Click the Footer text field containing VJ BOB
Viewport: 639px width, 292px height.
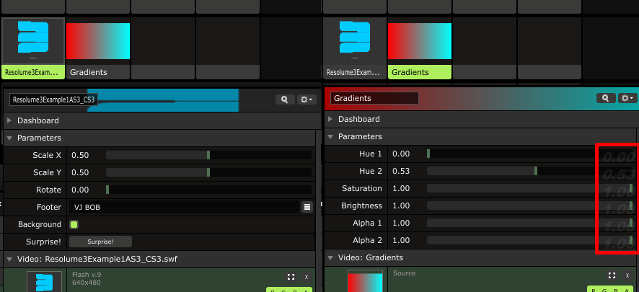184,207
